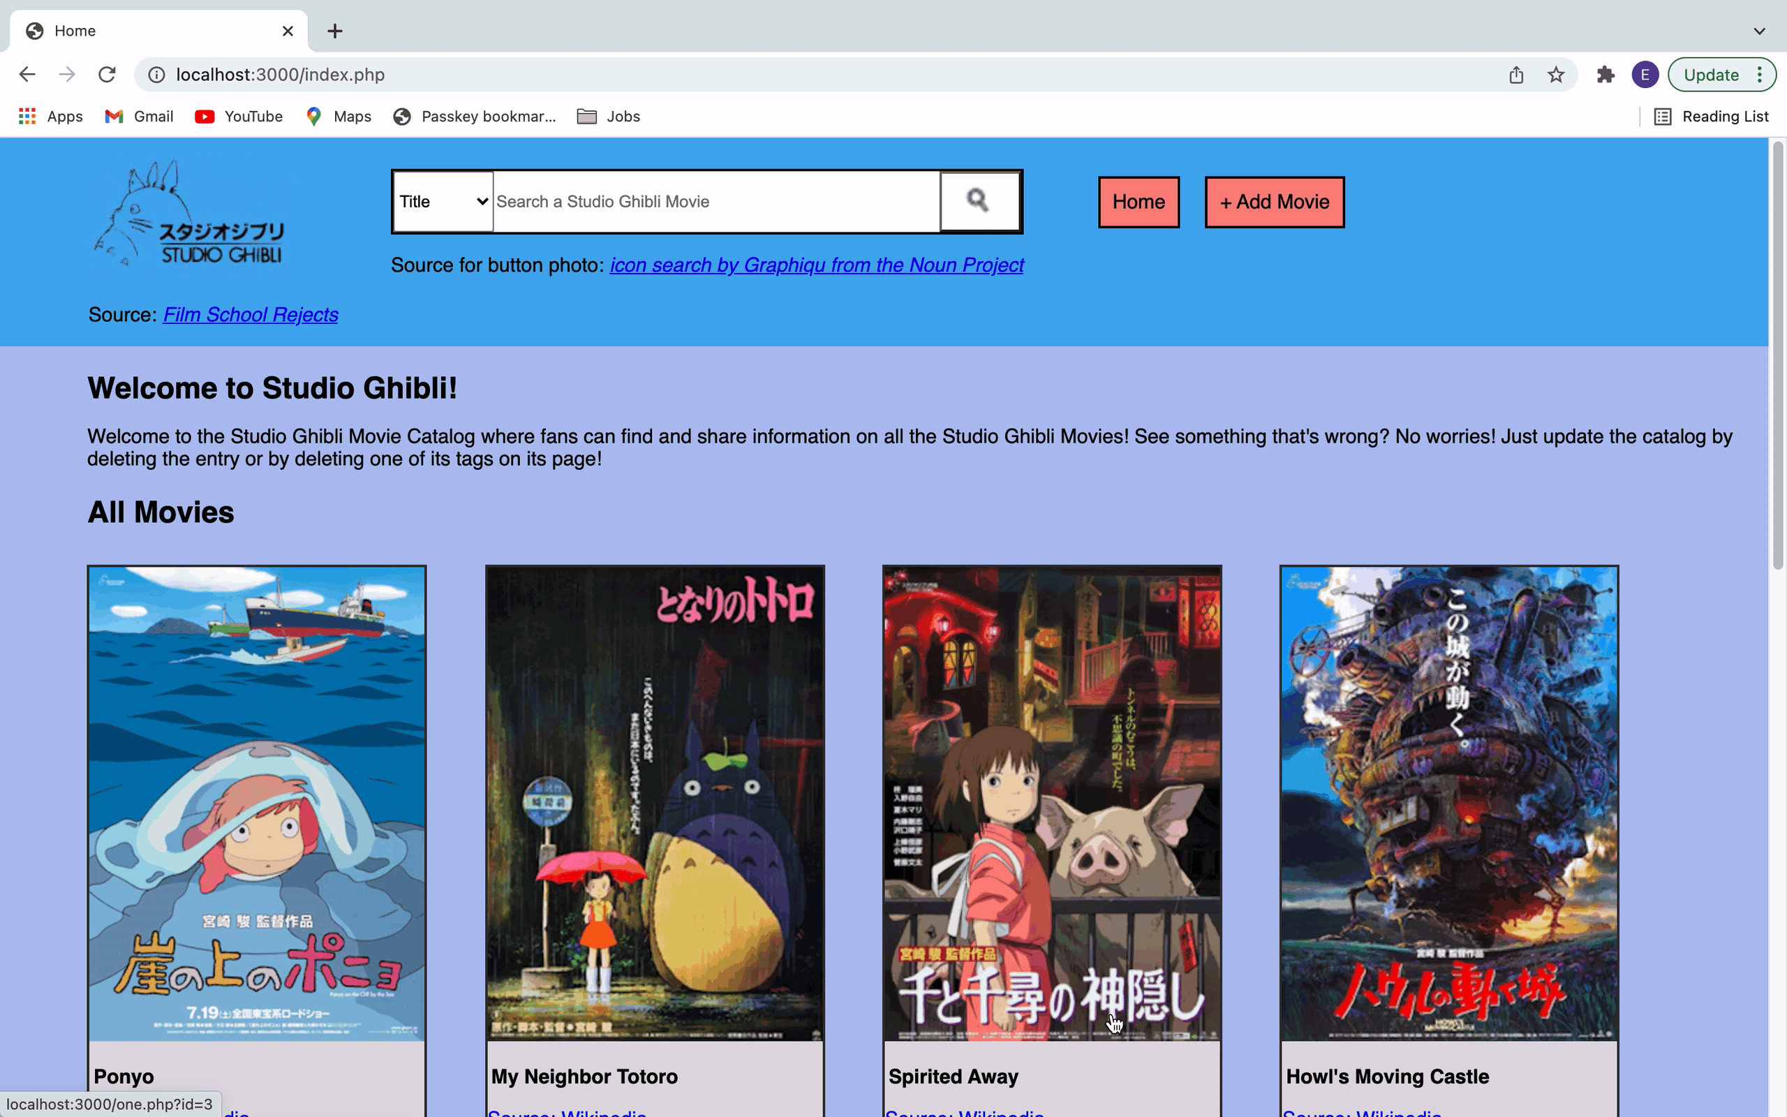This screenshot has width=1787, height=1117.
Task: Follow the Film School Rejects link
Action: [251, 315]
